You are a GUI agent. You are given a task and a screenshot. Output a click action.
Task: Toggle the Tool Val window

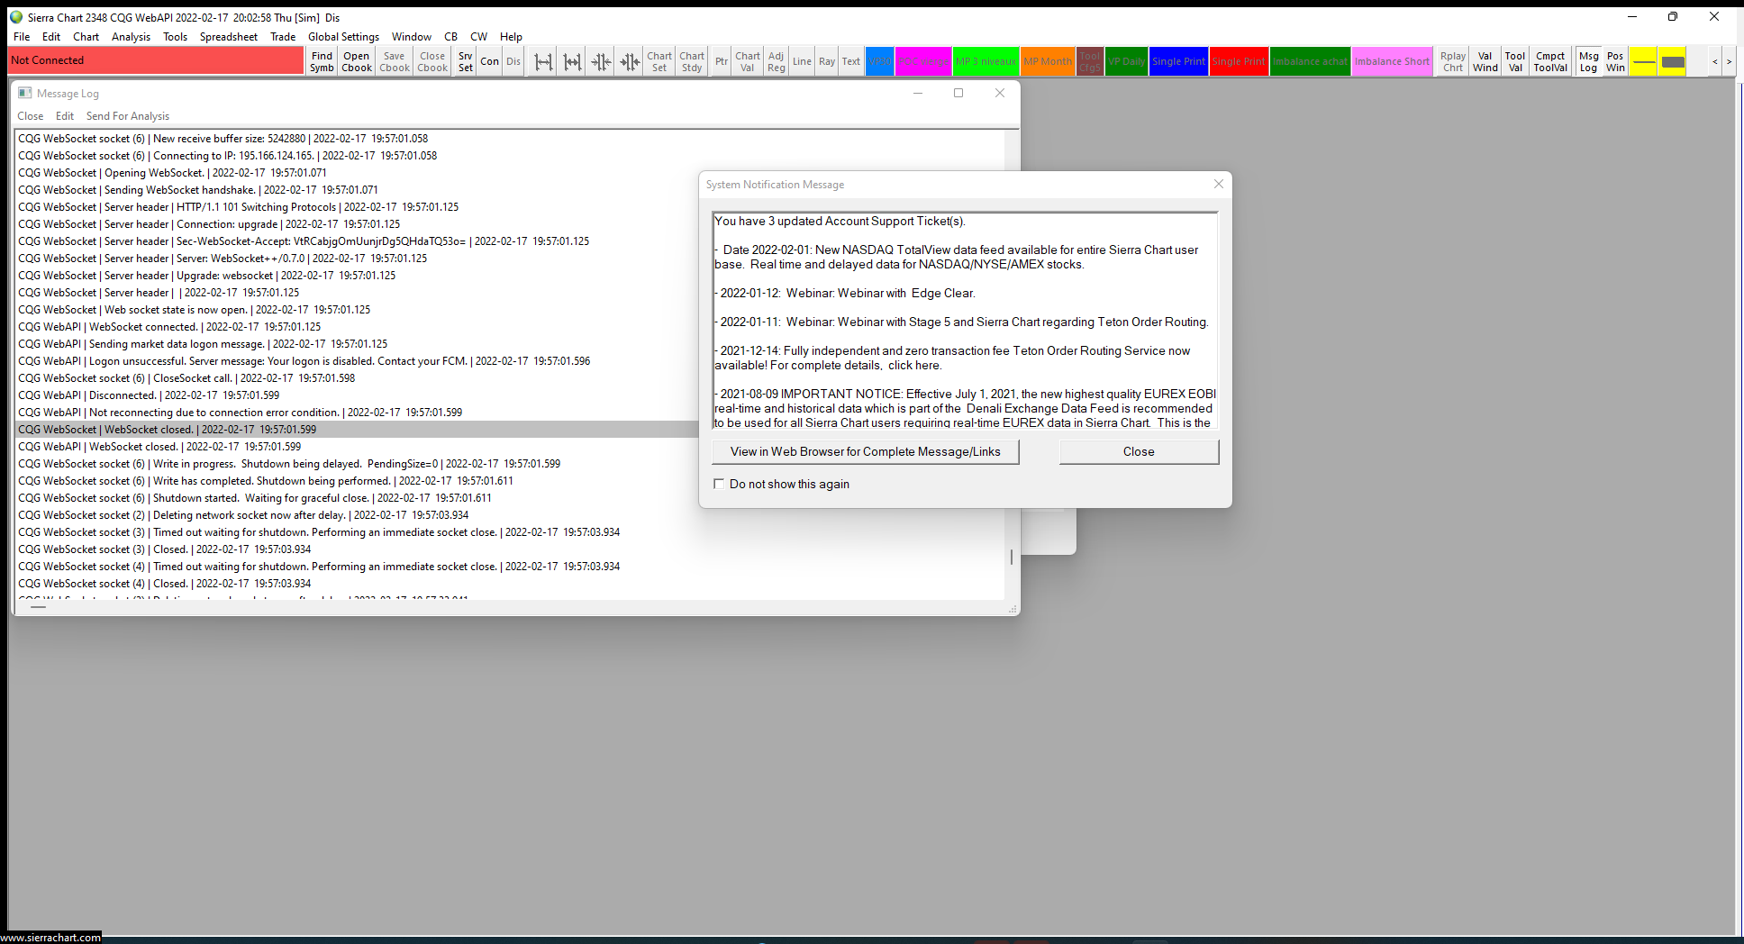tap(1515, 61)
